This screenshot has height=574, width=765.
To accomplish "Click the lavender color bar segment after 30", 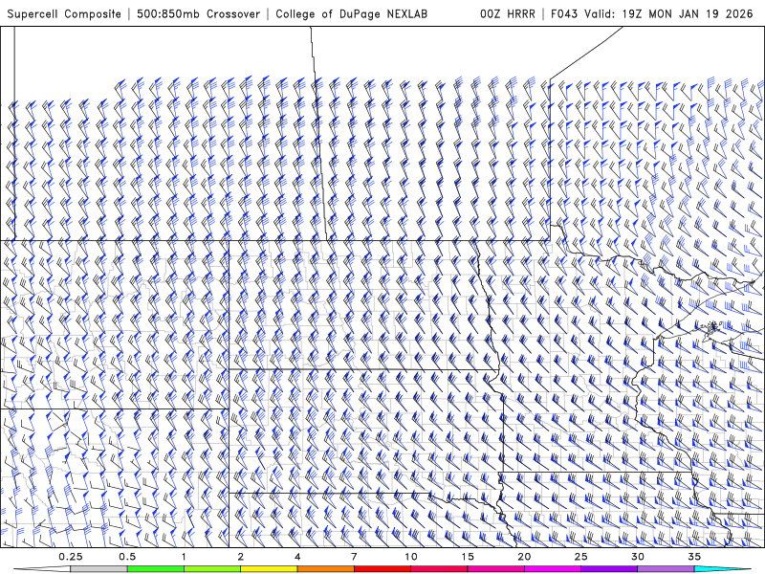I will point(666,569).
